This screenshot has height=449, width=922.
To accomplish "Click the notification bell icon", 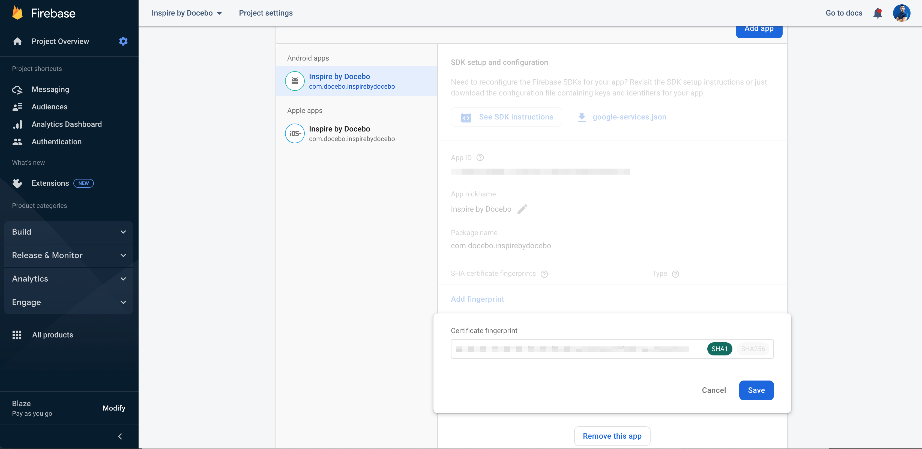I will tap(877, 13).
